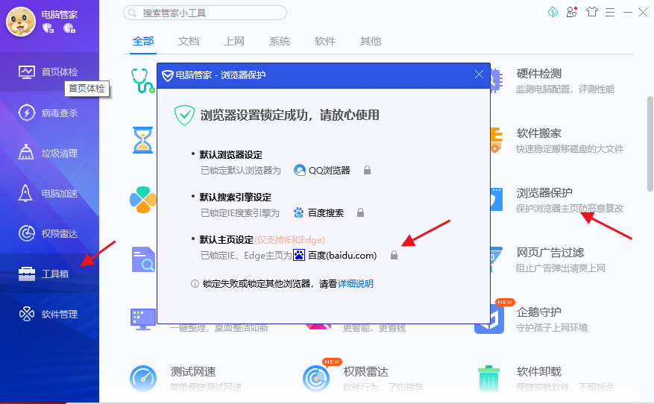Click the 默认搜索引擎设定 heading
The width and height of the screenshot is (654, 404).
tap(235, 198)
